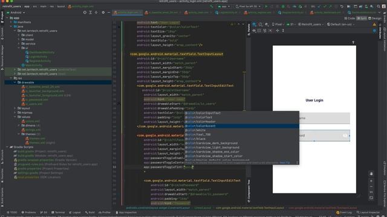Switch editor to Split view

(x=362, y=18)
